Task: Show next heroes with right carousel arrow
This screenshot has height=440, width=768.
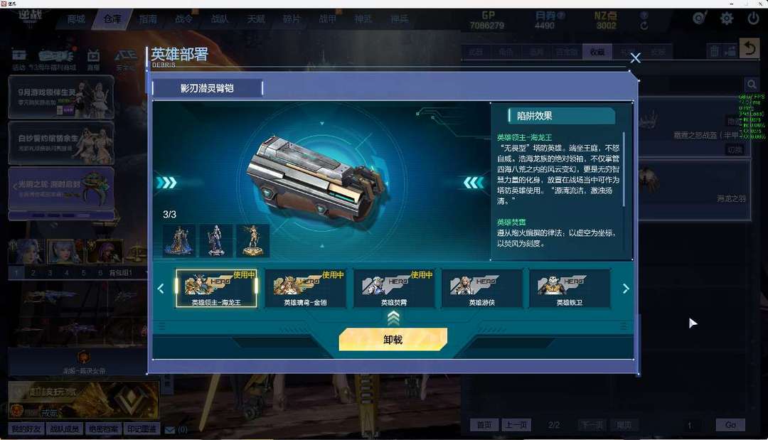Action: pyautogui.click(x=626, y=289)
